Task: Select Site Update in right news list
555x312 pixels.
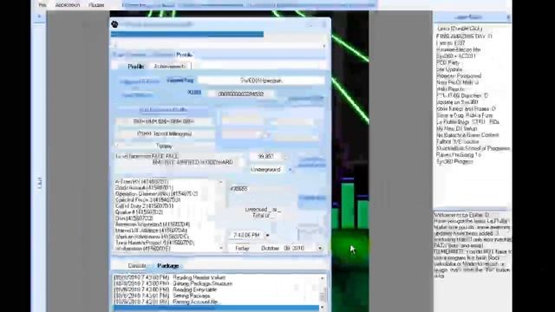Action: [x=449, y=69]
